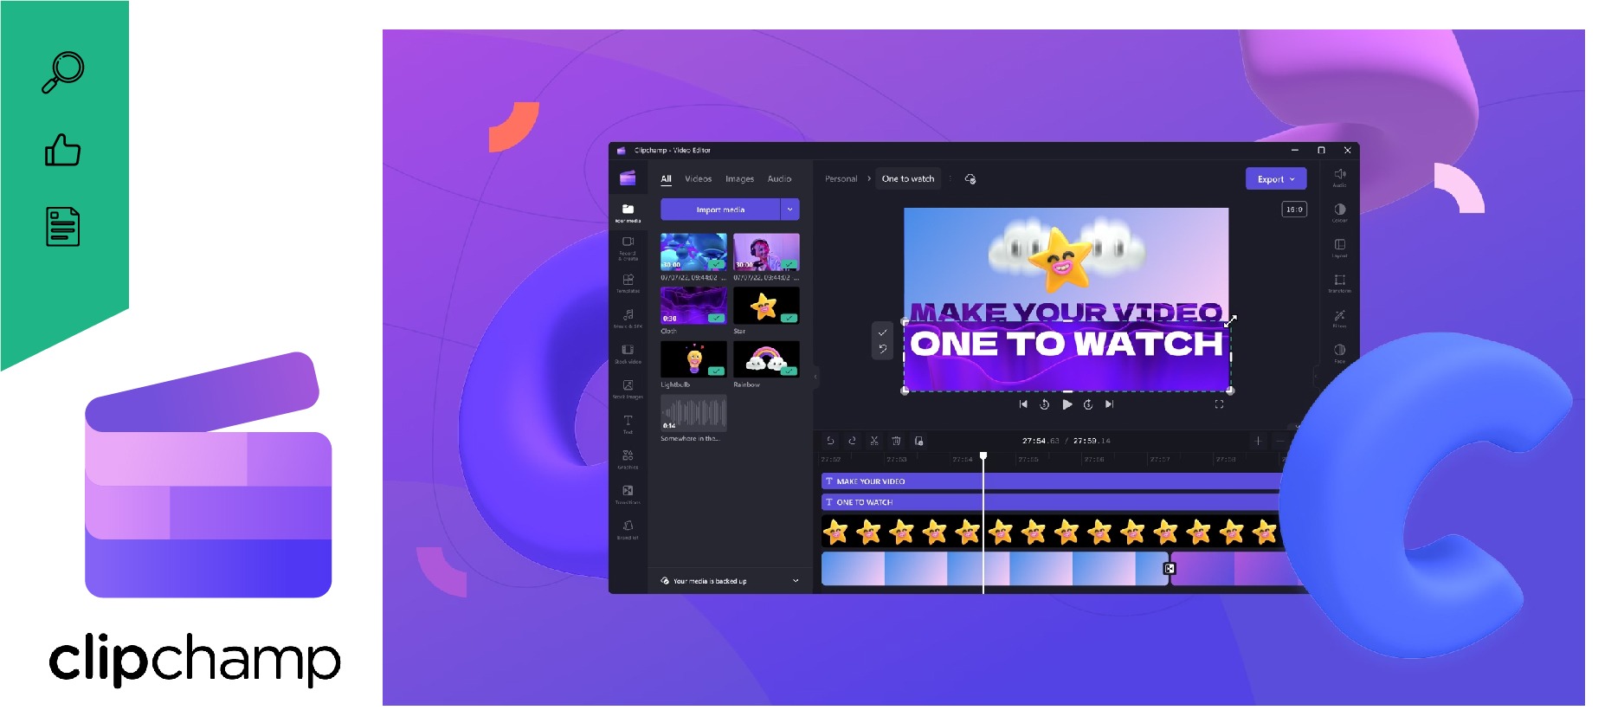Click the thumbs-up icon on banner
This screenshot has height=723, width=1624.
(x=62, y=150)
